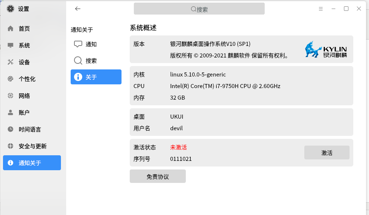Open 设备 settings
The height and width of the screenshot is (215, 369).
point(32,62)
